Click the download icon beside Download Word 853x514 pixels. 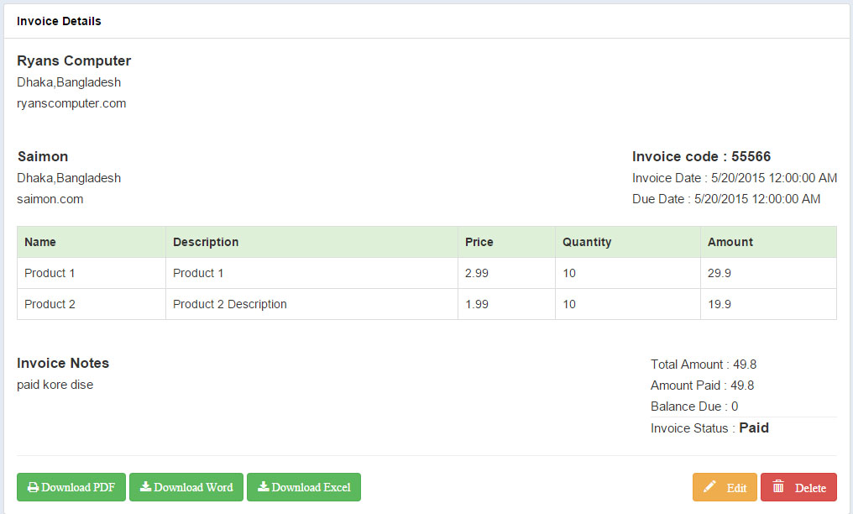[145, 487]
